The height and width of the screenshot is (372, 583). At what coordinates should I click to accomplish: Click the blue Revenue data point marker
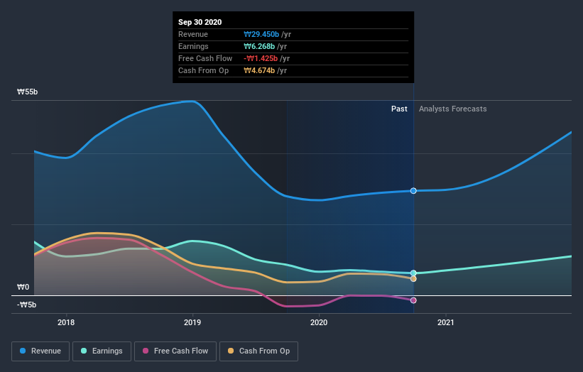point(413,191)
